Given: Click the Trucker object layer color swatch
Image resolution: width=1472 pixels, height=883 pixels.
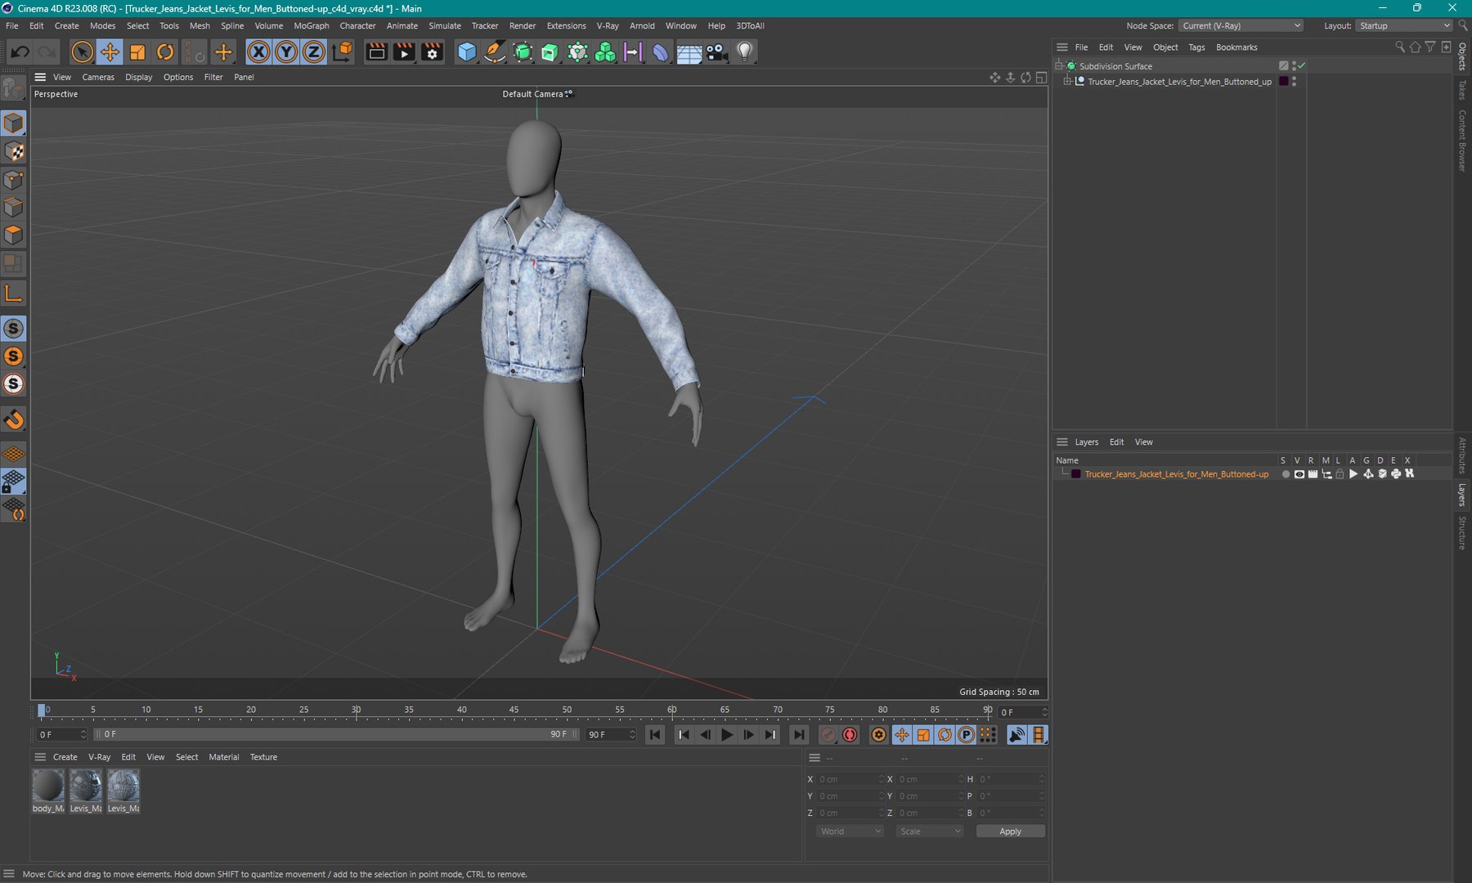Looking at the screenshot, I should point(1283,81).
